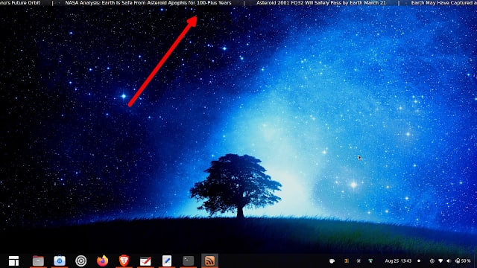This screenshot has width=477, height=268.
Task: Click the brightness sun tray icon
Action: click(358, 261)
